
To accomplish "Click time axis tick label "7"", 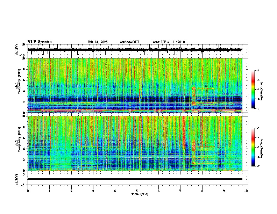I will pyautogui.click(x=180, y=191).
